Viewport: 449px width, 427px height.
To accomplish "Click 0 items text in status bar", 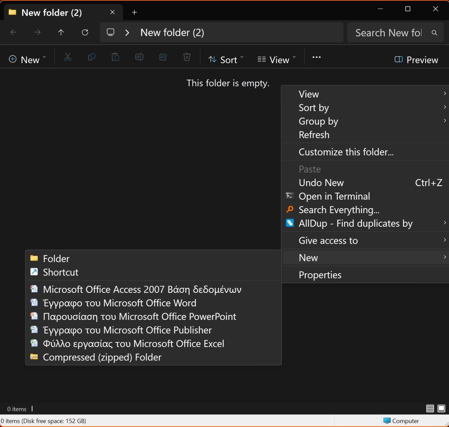I will pyautogui.click(x=17, y=409).
